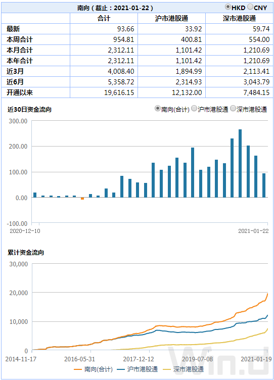274x380 pixels.
Task: Choose the 深市港股通 chart radio option
Action: (x=233, y=109)
